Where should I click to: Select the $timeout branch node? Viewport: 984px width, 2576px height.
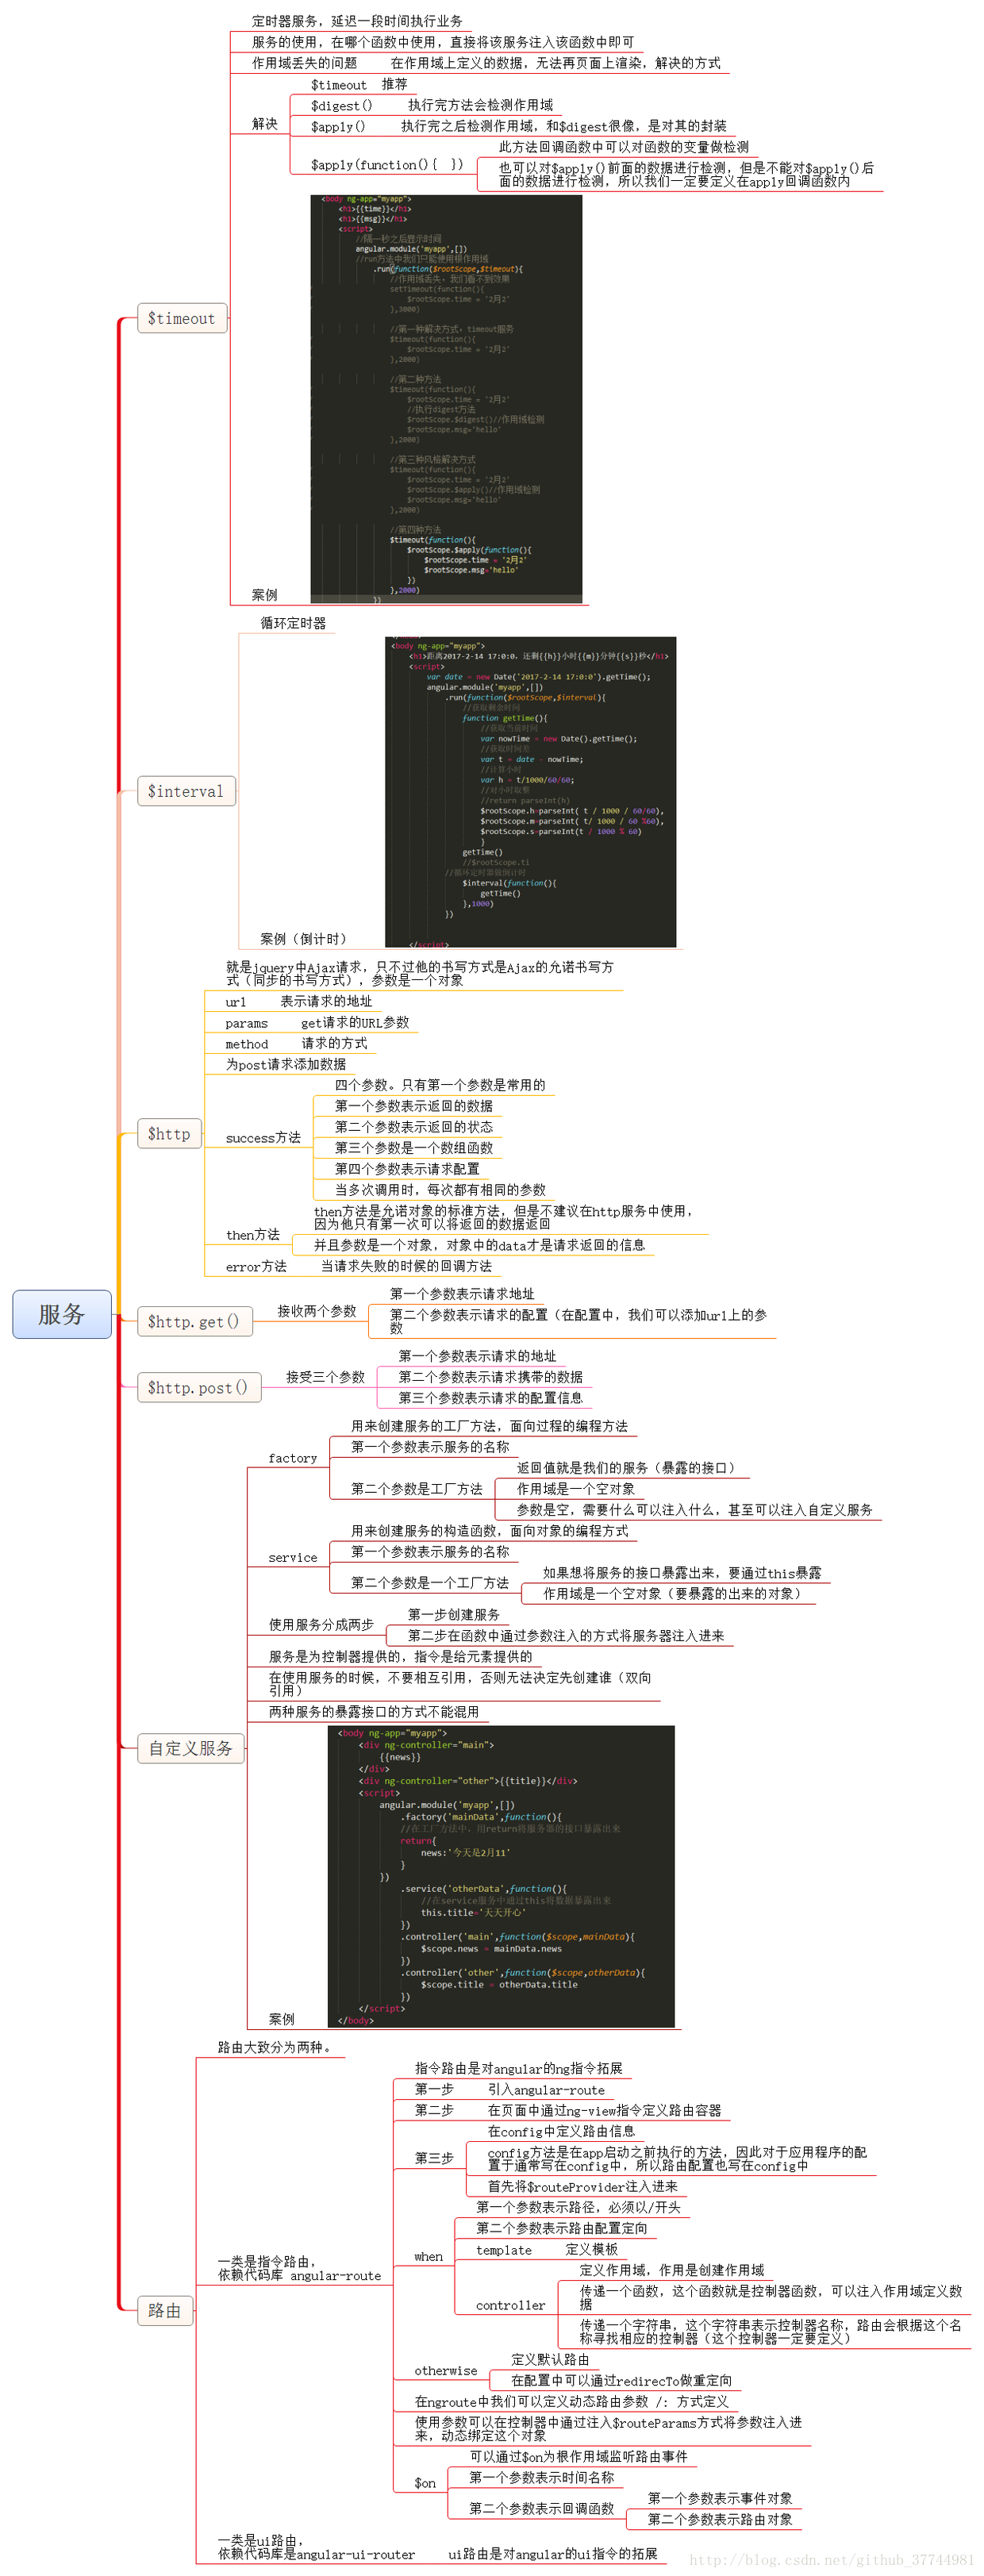point(181,319)
